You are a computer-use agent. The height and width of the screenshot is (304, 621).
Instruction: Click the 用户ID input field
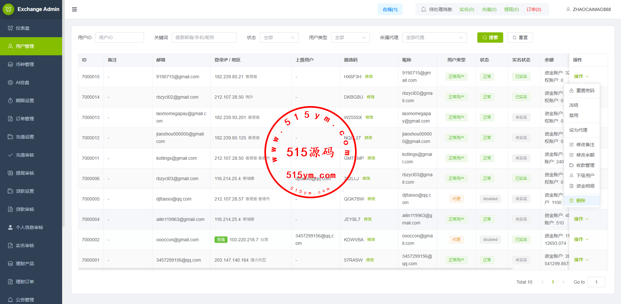point(119,38)
